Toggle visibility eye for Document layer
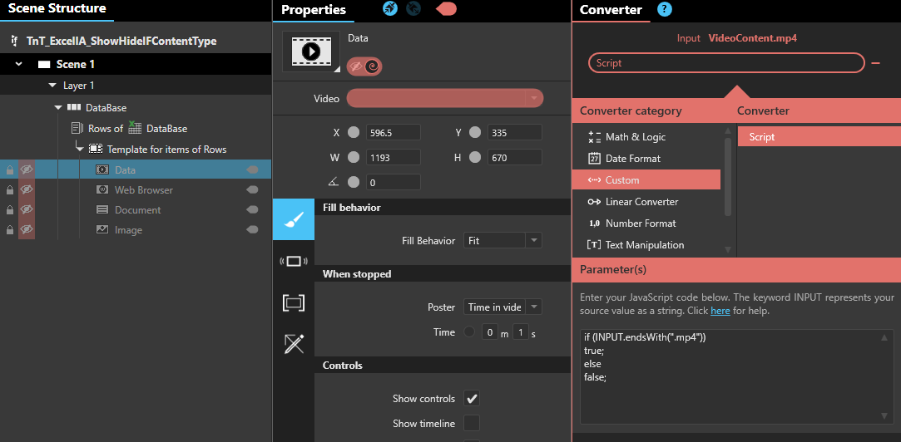Viewport: 901px width, 442px height. pyautogui.click(x=27, y=210)
